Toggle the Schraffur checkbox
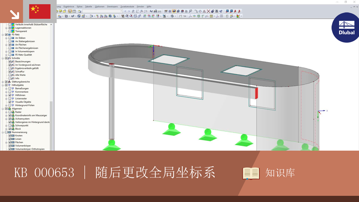The height and width of the screenshot is (202, 359). (10, 72)
